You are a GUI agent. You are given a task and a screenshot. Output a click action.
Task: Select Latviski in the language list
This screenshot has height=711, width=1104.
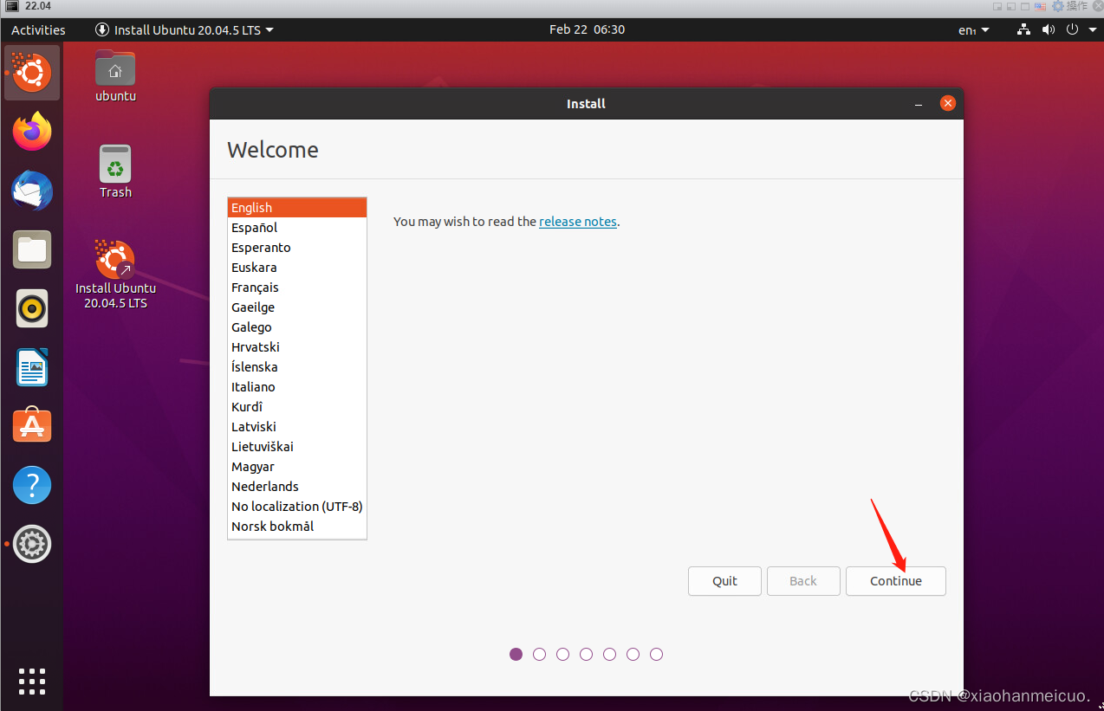[x=297, y=427]
